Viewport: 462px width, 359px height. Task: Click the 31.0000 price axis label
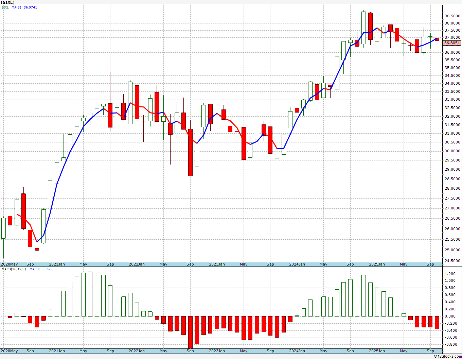[x=452, y=133]
